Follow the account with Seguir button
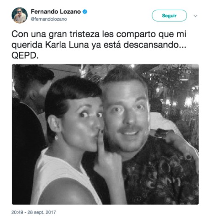 point(169,16)
